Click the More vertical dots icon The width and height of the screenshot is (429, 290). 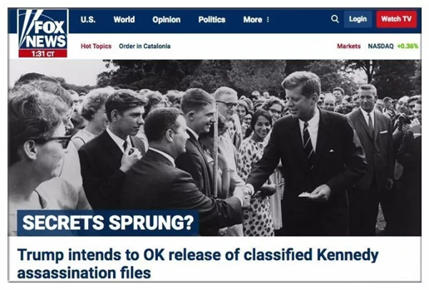pyautogui.click(x=268, y=20)
